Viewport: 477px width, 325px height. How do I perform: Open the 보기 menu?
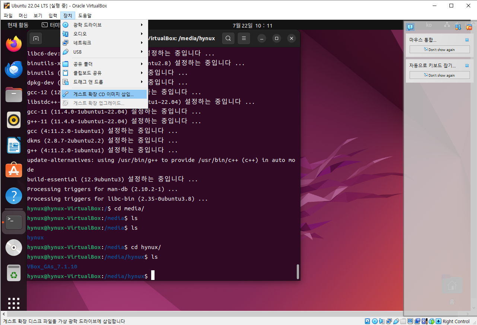click(38, 16)
